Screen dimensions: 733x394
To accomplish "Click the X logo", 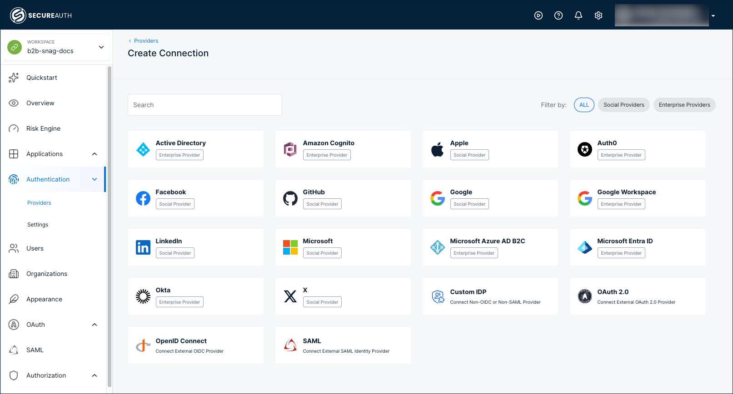I will [x=290, y=296].
